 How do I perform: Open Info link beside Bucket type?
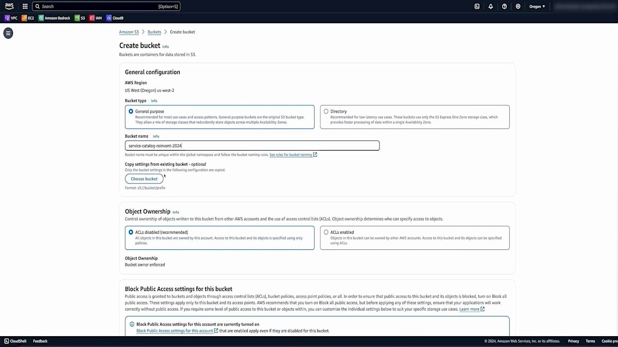tap(154, 101)
